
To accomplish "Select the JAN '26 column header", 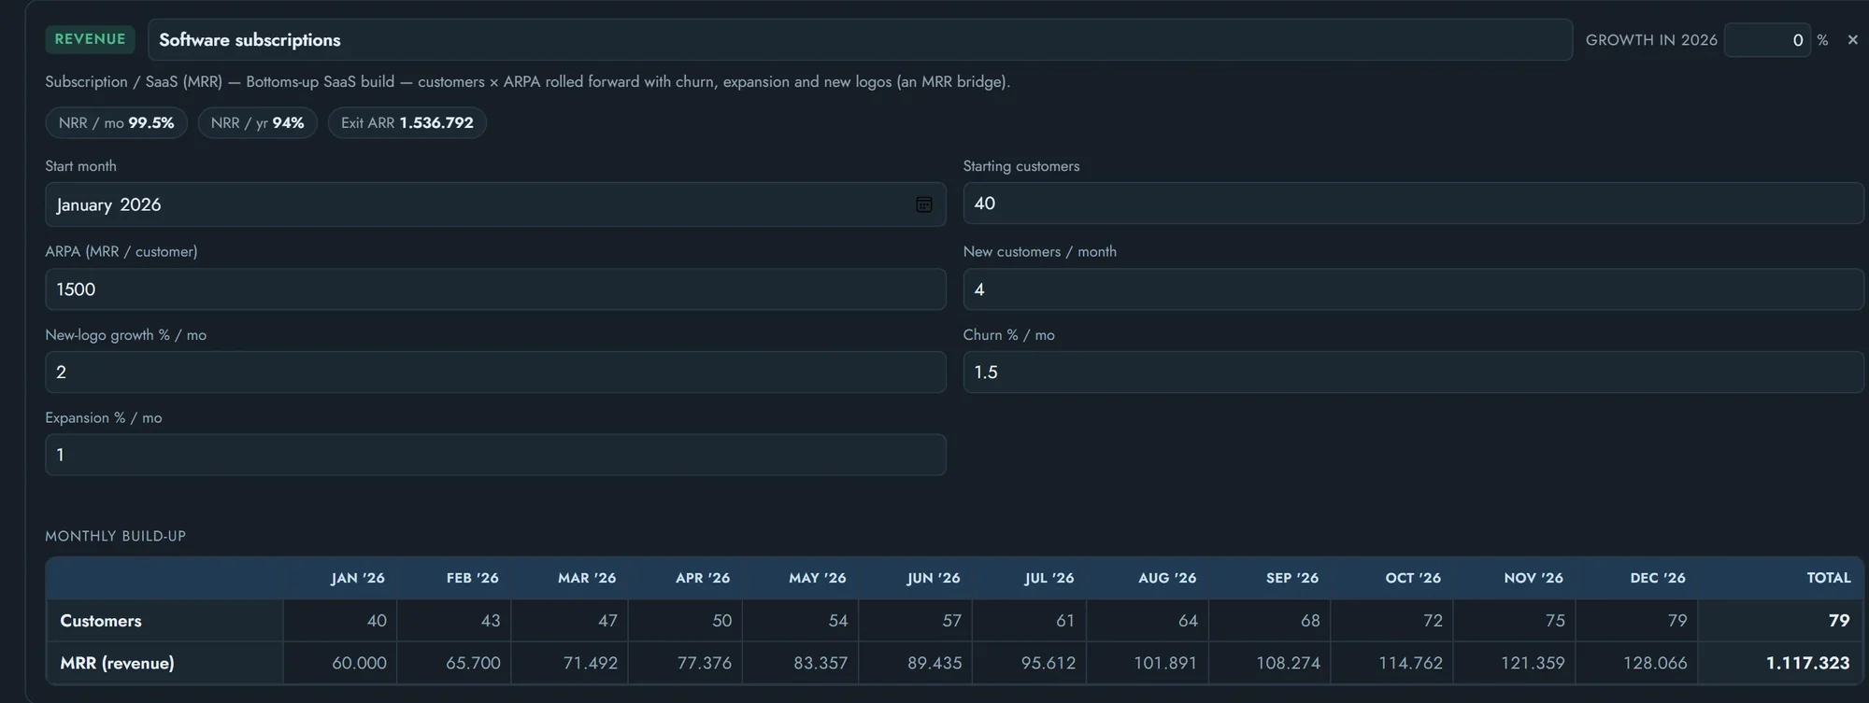I will [358, 578].
